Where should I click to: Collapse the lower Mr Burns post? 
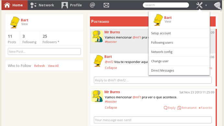(111, 107)
